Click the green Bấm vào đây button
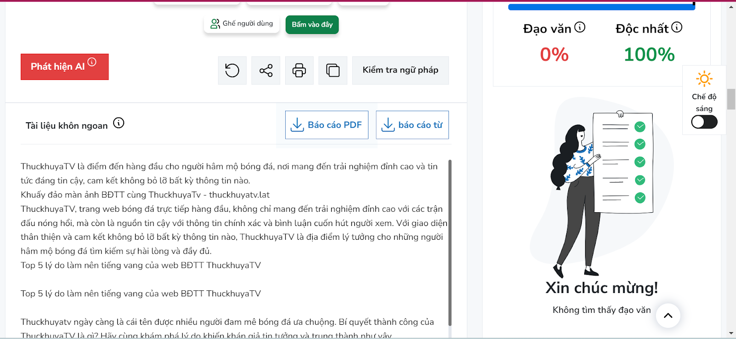The height and width of the screenshot is (339, 736). [312, 25]
